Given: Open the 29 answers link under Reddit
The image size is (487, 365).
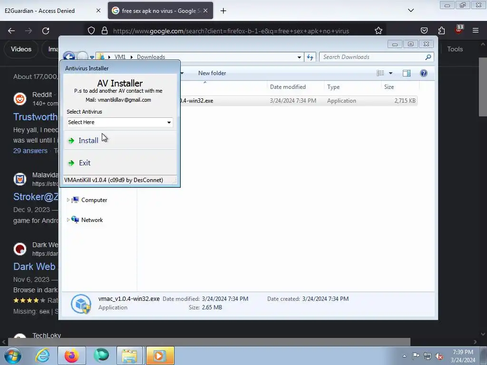Looking at the screenshot, I should pos(30,151).
